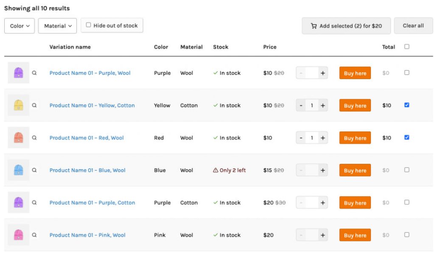Viewport: 437px width, 254px height.
Task: Open quick view for Yellow Cotton variation
Action: tap(34, 105)
